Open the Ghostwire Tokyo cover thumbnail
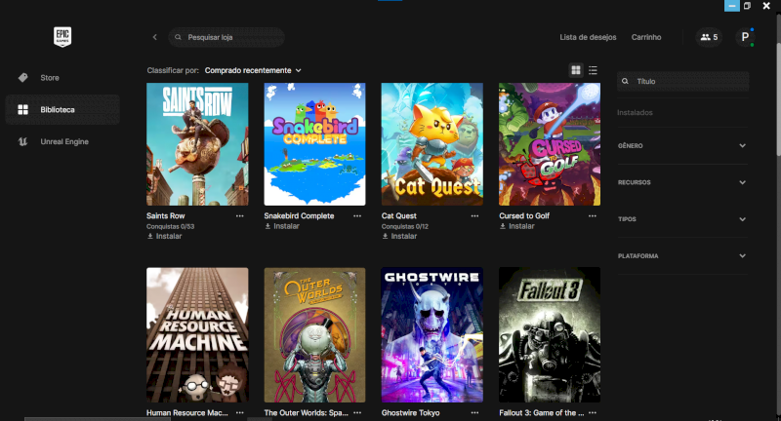This screenshot has width=781, height=421. pyautogui.click(x=432, y=335)
